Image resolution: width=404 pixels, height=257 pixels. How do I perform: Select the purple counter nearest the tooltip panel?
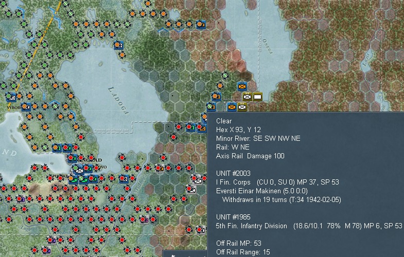click(x=145, y=219)
